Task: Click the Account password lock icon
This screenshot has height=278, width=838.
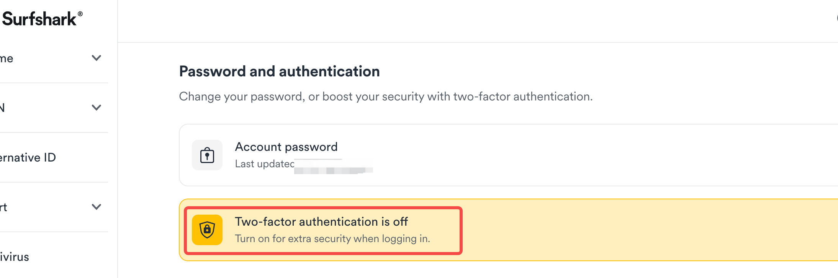Action: (207, 155)
